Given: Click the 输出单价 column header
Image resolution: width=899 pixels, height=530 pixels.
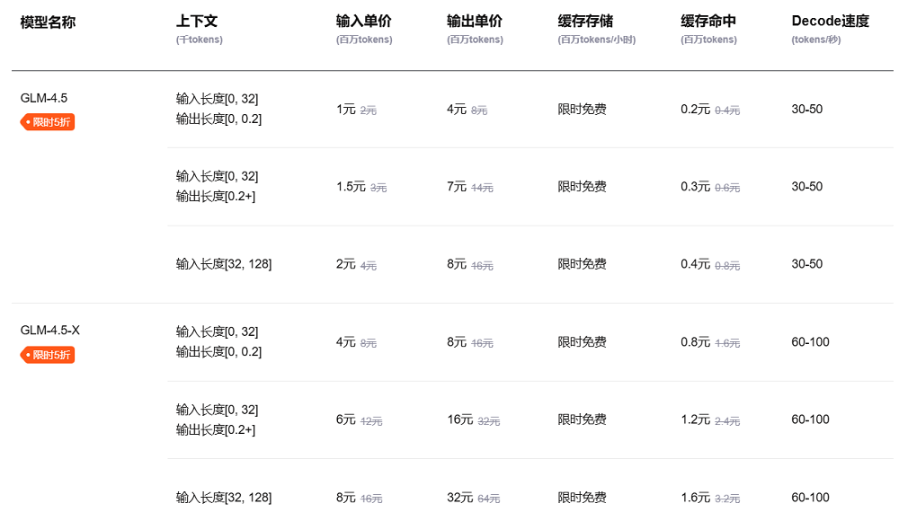Looking at the screenshot, I should click(x=474, y=22).
